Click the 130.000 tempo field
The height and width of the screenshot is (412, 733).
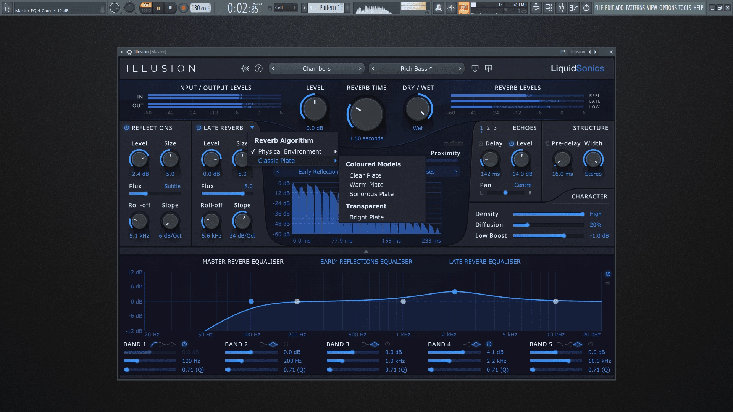(x=200, y=8)
